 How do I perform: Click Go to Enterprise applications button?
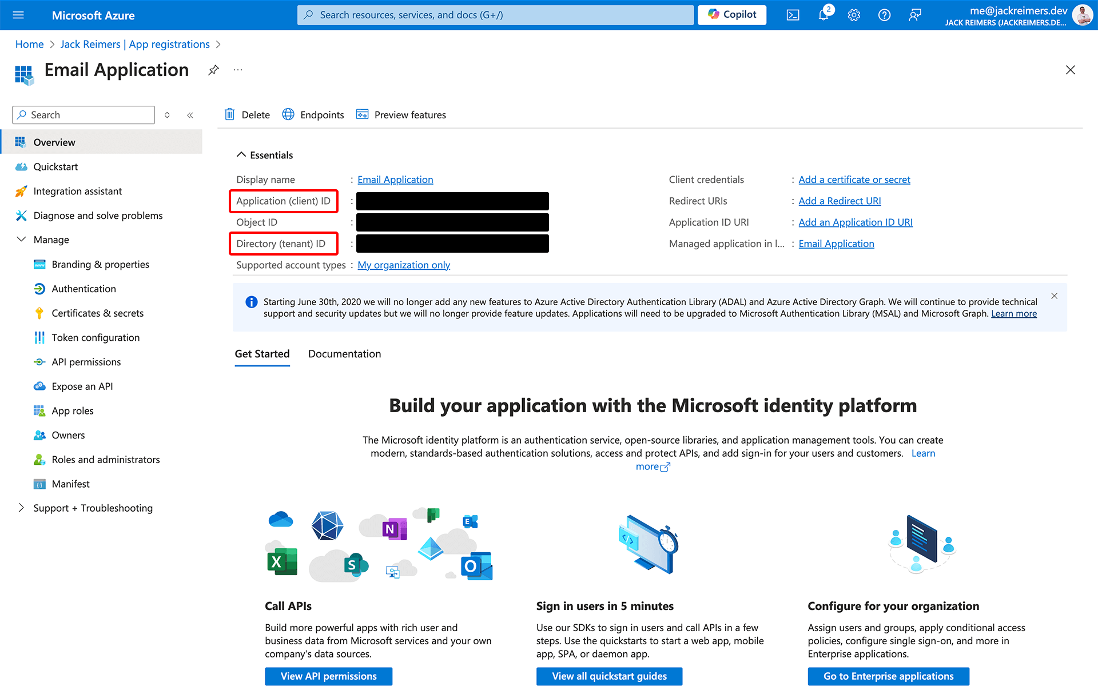pyautogui.click(x=888, y=676)
